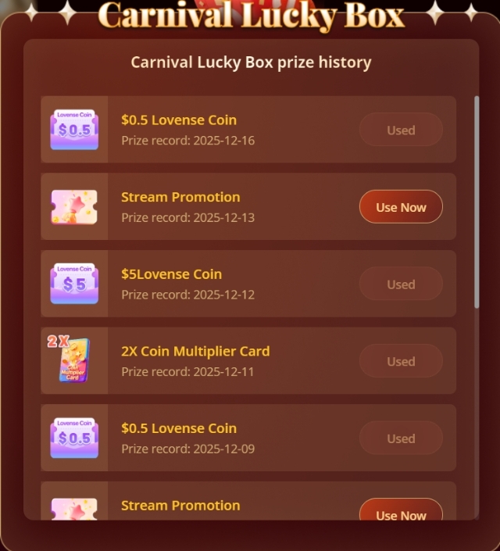Click the Stream Promotion ticket icon dated 2025-12-13
Screen dimensions: 500x551
click(x=74, y=206)
